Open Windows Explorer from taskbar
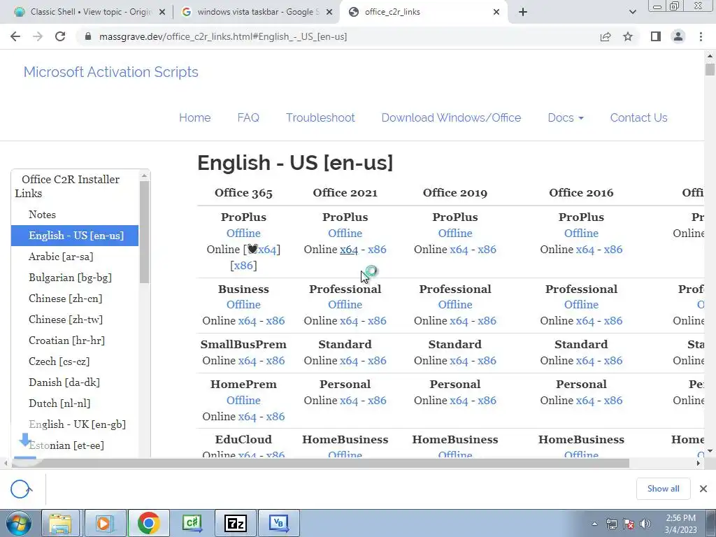716x537 pixels. 60,523
